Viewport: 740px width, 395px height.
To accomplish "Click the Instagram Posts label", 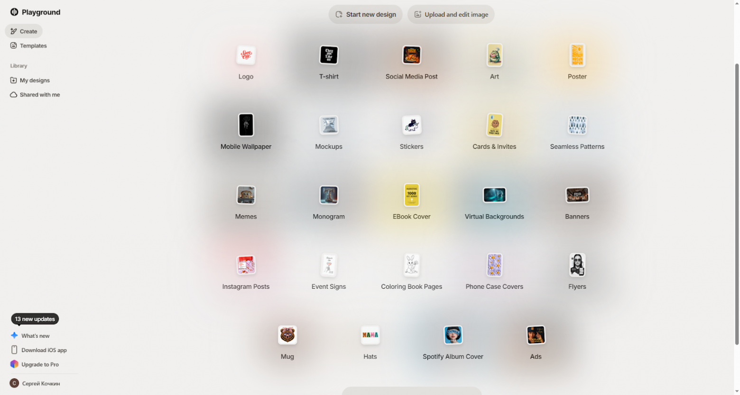I will point(246,286).
